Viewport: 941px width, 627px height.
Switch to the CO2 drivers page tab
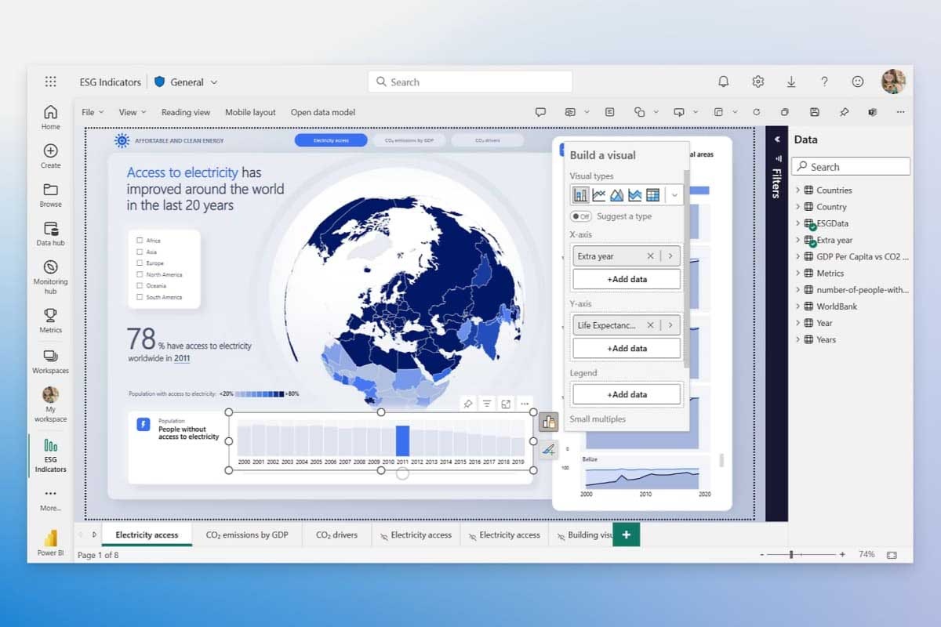click(336, 535)
